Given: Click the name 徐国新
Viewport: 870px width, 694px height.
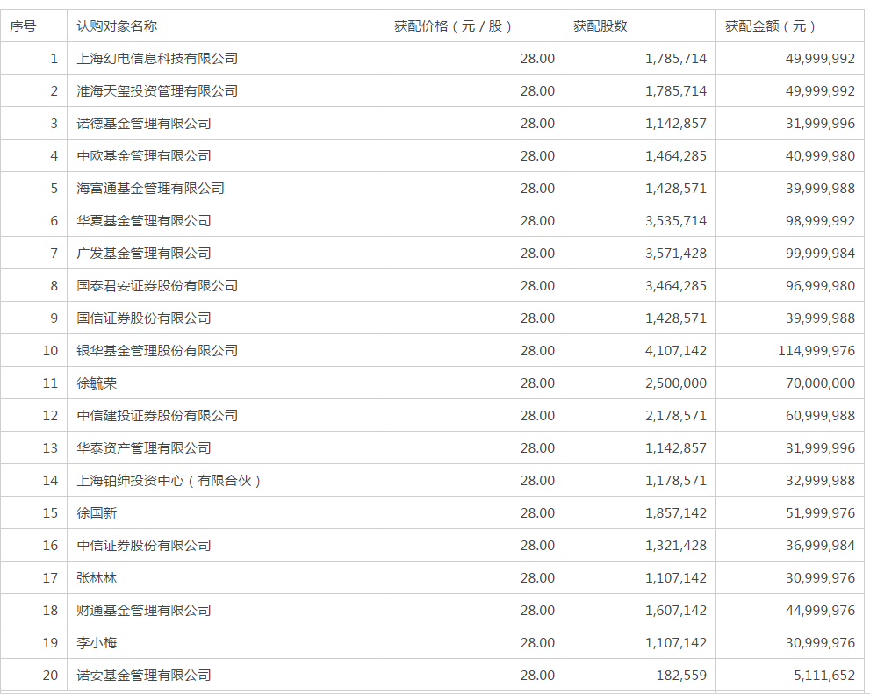Looking at the screenshot, I should pos(97,512).
